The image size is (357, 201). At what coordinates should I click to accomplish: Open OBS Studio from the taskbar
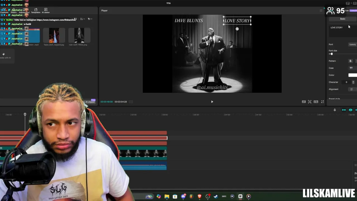[x=208, y=197]
